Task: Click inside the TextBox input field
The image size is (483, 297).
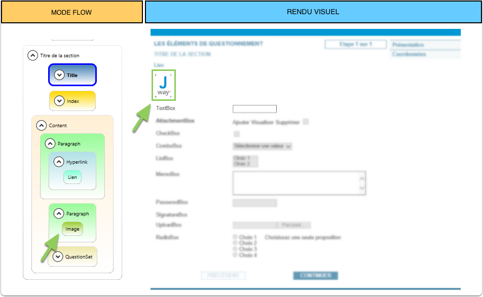Action: pos(254,108)
